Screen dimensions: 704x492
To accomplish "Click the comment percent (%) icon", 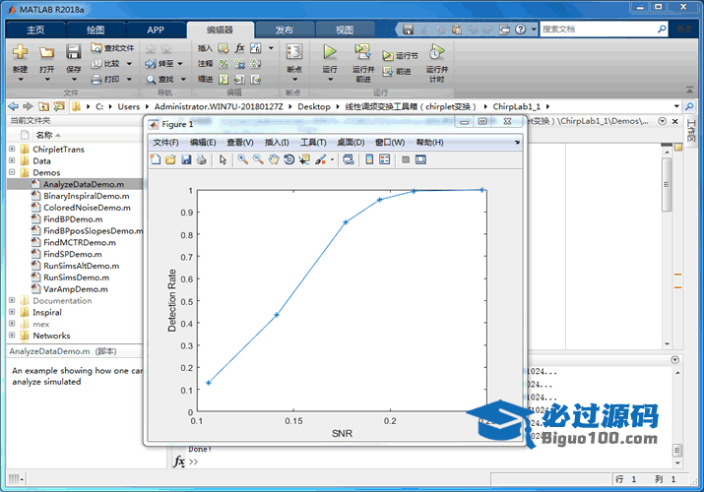I will (224, 64).
